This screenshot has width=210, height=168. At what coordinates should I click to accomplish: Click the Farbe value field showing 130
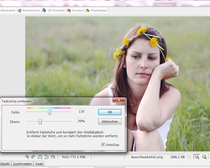tap(81, 112)
